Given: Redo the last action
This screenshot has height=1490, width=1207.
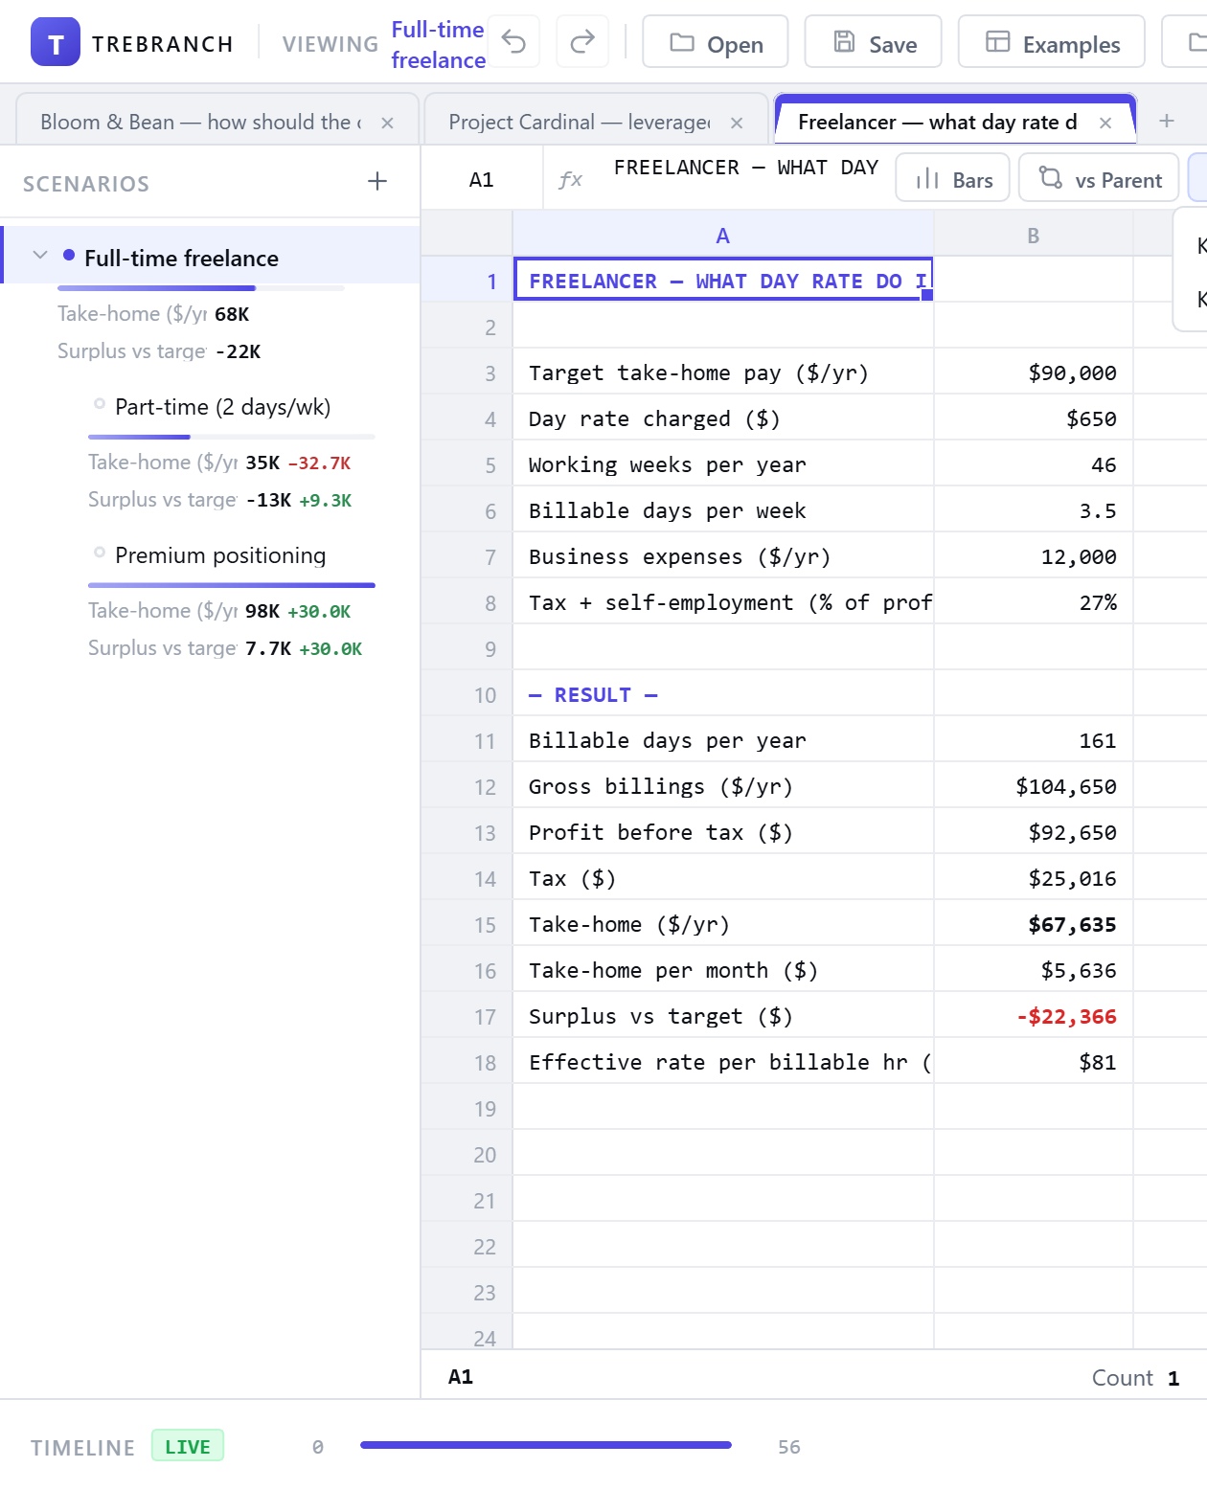Looking at the screenshot, I should click(582, 41).
